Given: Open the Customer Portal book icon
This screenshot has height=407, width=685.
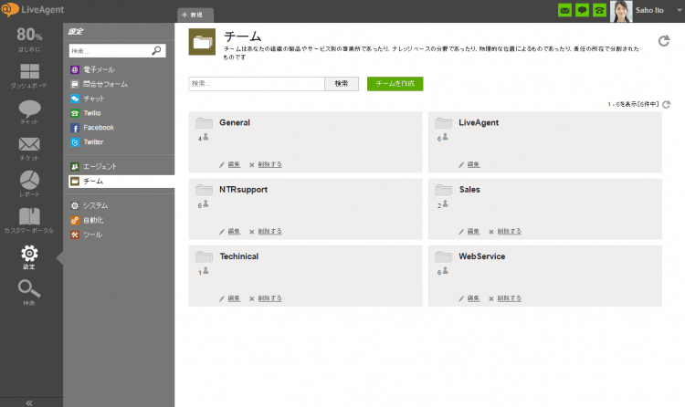Looking at the screenshot, I should [x=29, y=221].
